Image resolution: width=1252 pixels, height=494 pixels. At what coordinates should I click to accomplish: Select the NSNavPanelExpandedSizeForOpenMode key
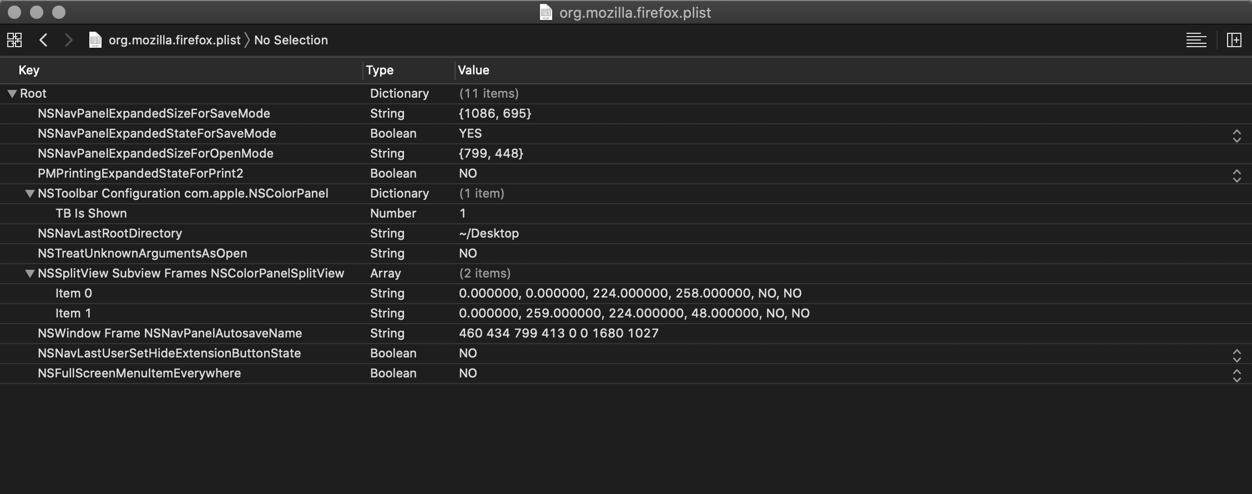(x=155, y=153)
